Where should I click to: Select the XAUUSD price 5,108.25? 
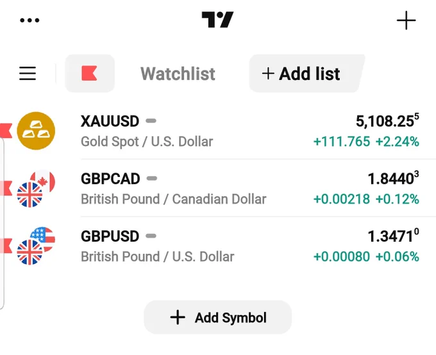387,120
